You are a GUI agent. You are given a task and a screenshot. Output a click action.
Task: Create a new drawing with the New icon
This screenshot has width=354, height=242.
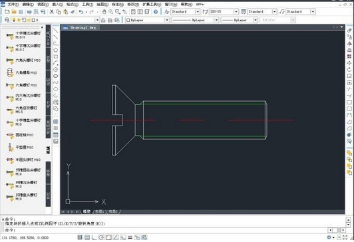[7, 12]
